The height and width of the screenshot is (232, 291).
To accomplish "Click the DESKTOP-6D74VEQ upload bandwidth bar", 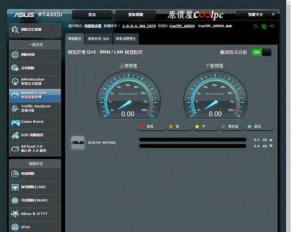I will 192,140.
